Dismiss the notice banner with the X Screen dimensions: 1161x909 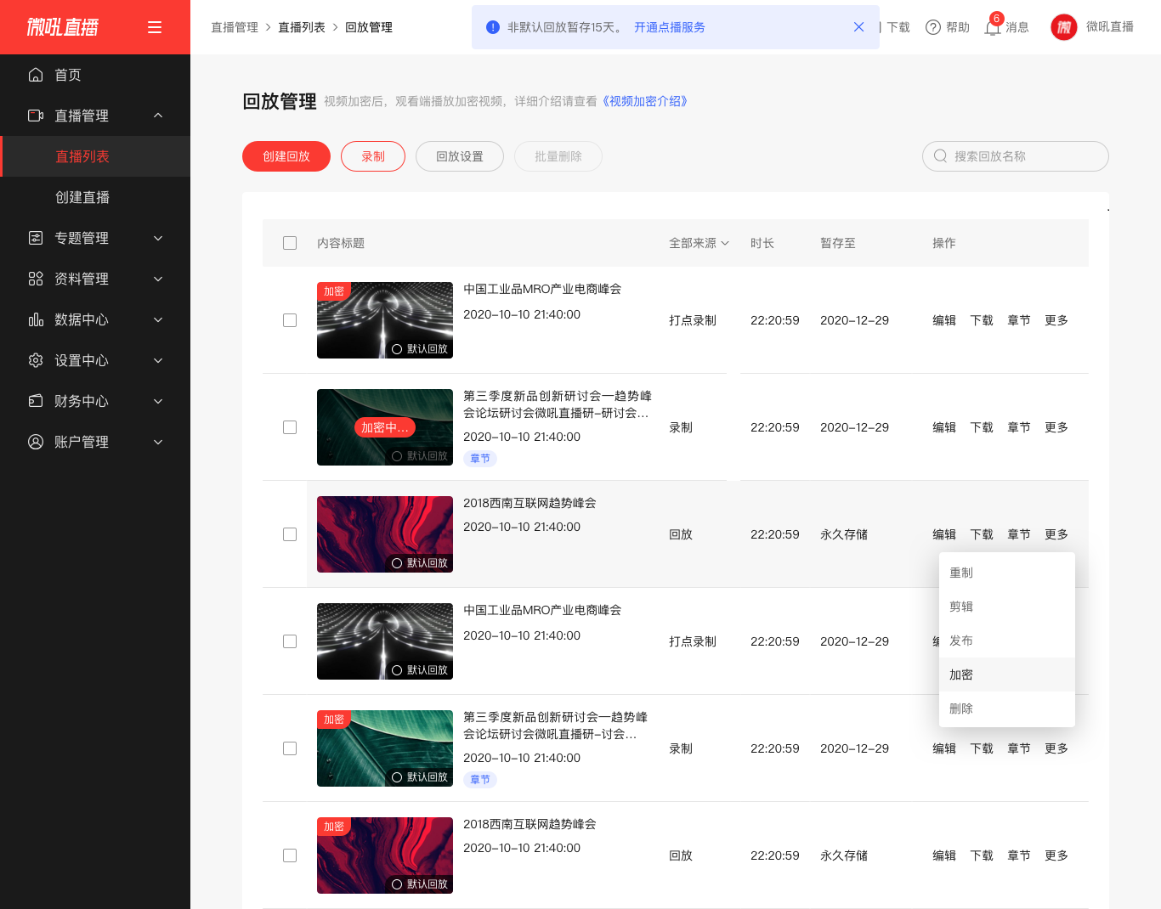click(859, 27)
